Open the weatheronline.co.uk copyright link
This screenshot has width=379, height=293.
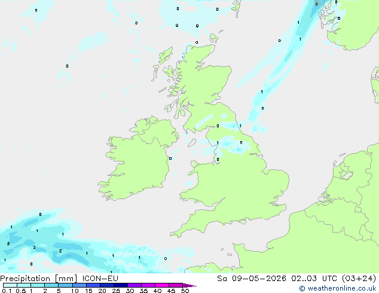(x=338, y=288)
